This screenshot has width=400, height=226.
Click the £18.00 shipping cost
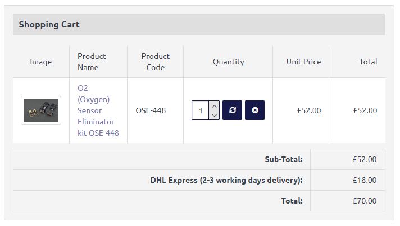tap(365, 180)
